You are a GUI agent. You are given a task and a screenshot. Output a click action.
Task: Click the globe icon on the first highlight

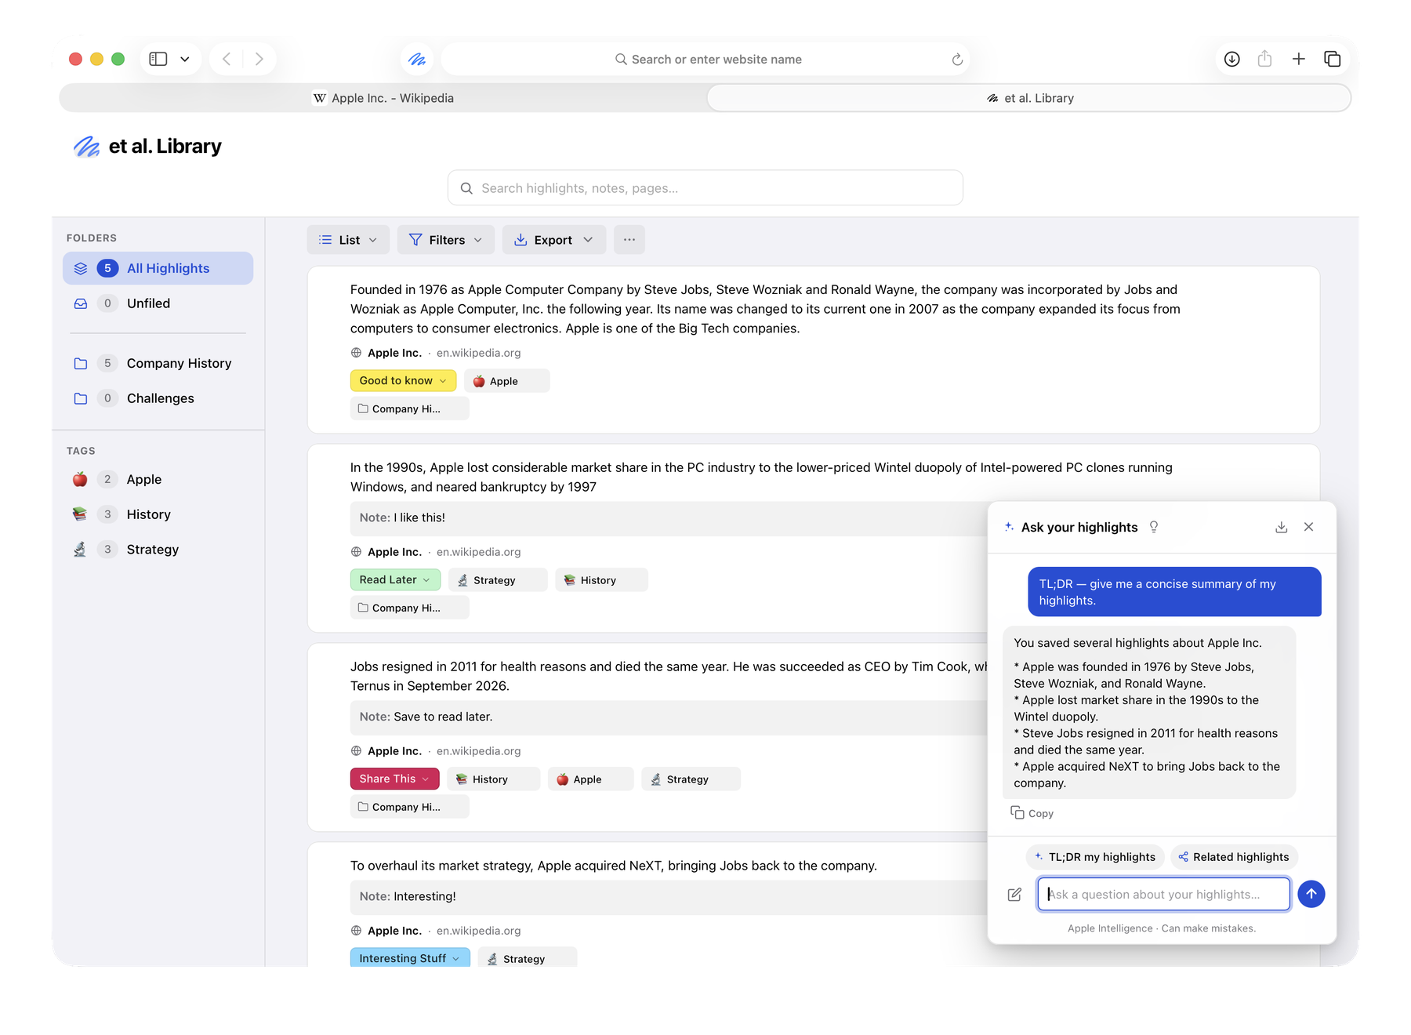coord(356,353)
